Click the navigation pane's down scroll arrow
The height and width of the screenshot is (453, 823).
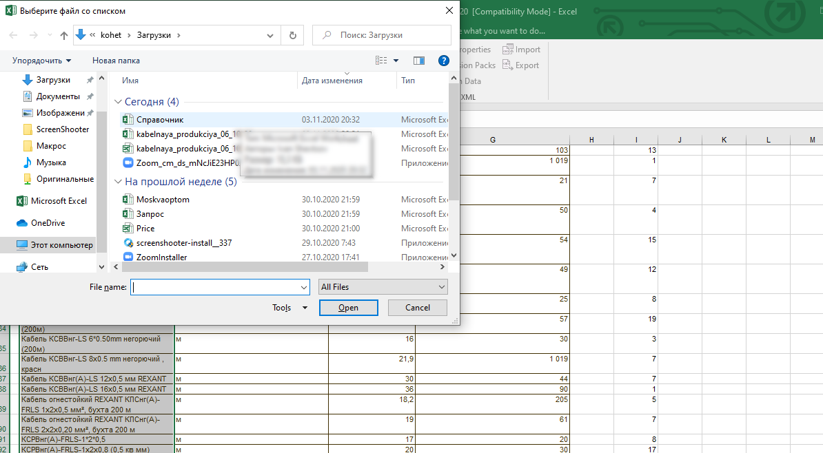(102, 267)
